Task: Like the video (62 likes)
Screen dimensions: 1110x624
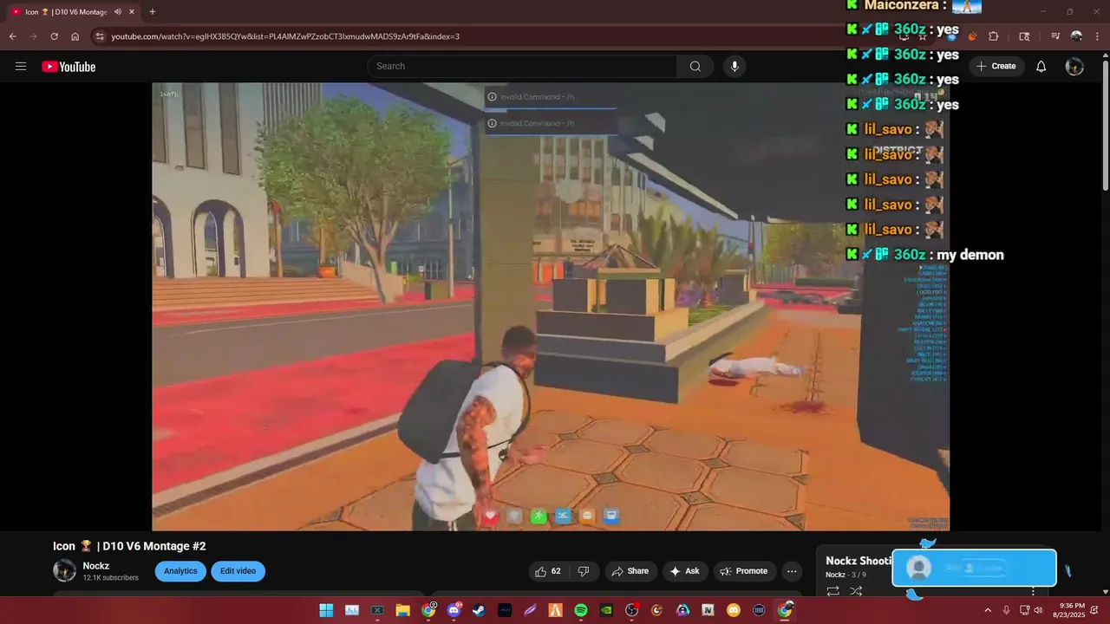Action: pyautogui.click(x=548, y=571)
